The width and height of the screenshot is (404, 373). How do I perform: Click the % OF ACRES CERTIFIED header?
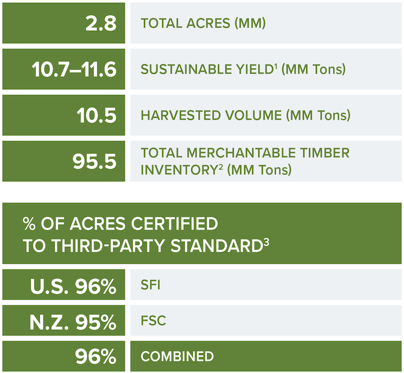(x=120, y=223)
